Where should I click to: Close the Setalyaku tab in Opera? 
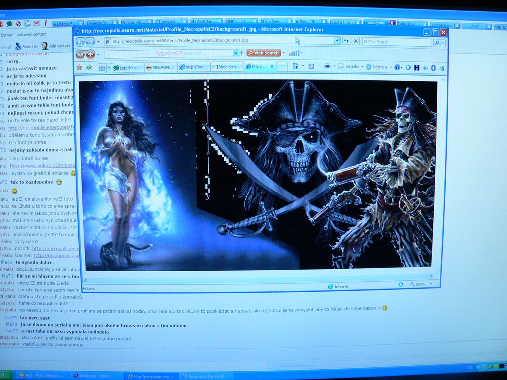pos(392,23)
